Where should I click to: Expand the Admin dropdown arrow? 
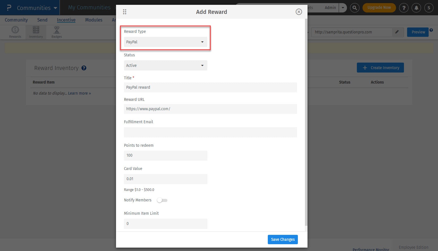(343, 8)
